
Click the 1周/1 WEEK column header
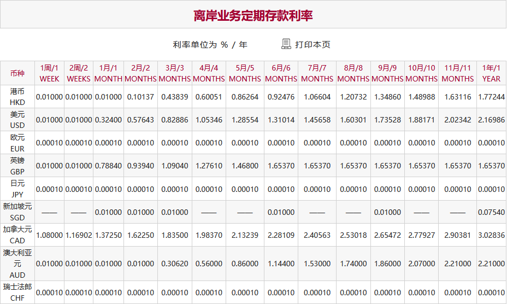[x=50, y=73]
